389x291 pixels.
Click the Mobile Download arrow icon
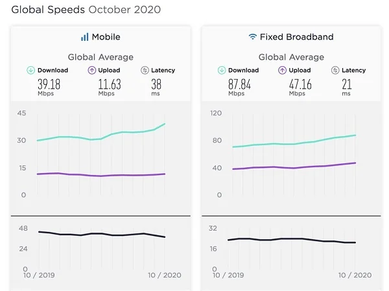30,70
